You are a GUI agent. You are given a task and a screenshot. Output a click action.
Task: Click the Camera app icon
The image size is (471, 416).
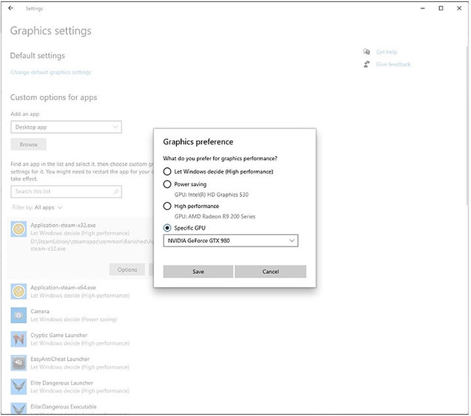[x=19, y=315]
